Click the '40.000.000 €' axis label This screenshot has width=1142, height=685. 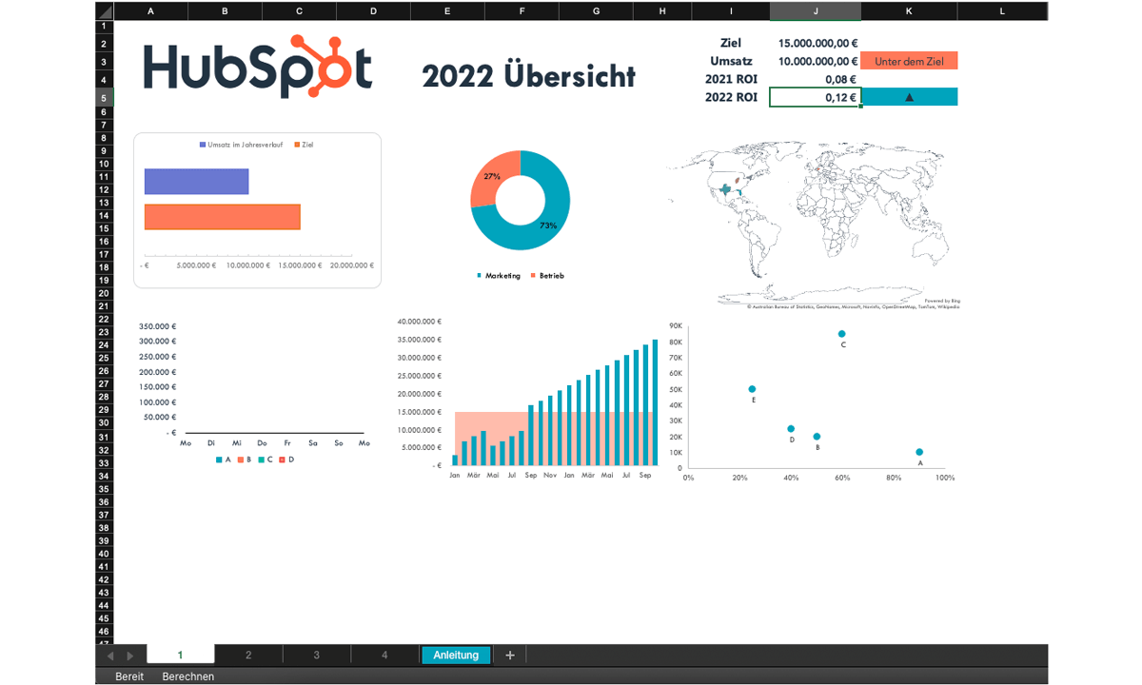[421, 322]
